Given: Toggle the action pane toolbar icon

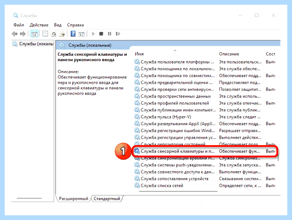Looking at the screenshot, I should coord(81,34).
